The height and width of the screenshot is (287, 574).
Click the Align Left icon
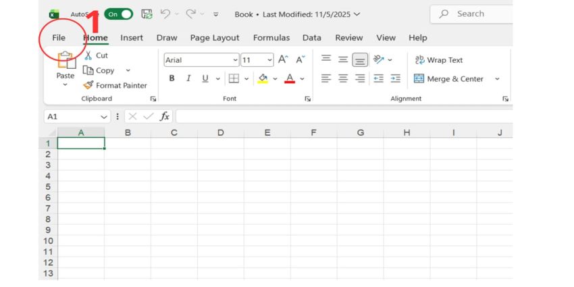[326, 78]
